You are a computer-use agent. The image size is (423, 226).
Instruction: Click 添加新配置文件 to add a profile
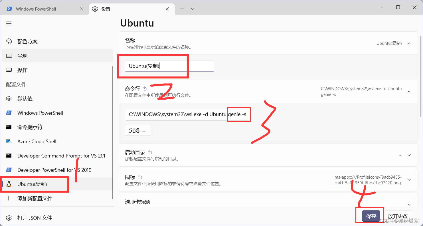(x=57, y=198)
